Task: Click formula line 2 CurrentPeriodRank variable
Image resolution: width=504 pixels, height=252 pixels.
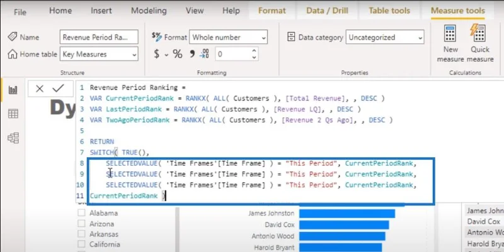Action: coord(139,99)
